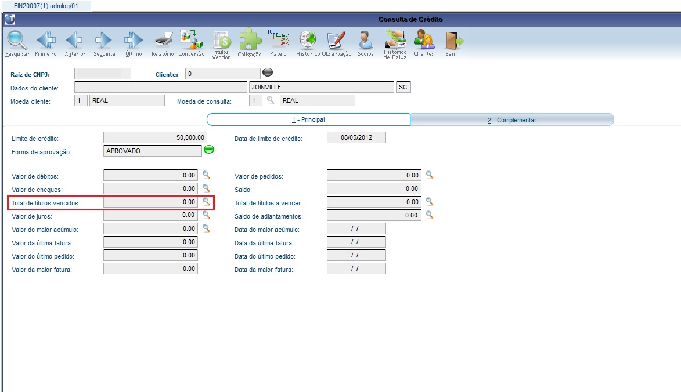
Task: Click the Valor de débitos value field
Action: coord(150,175)
